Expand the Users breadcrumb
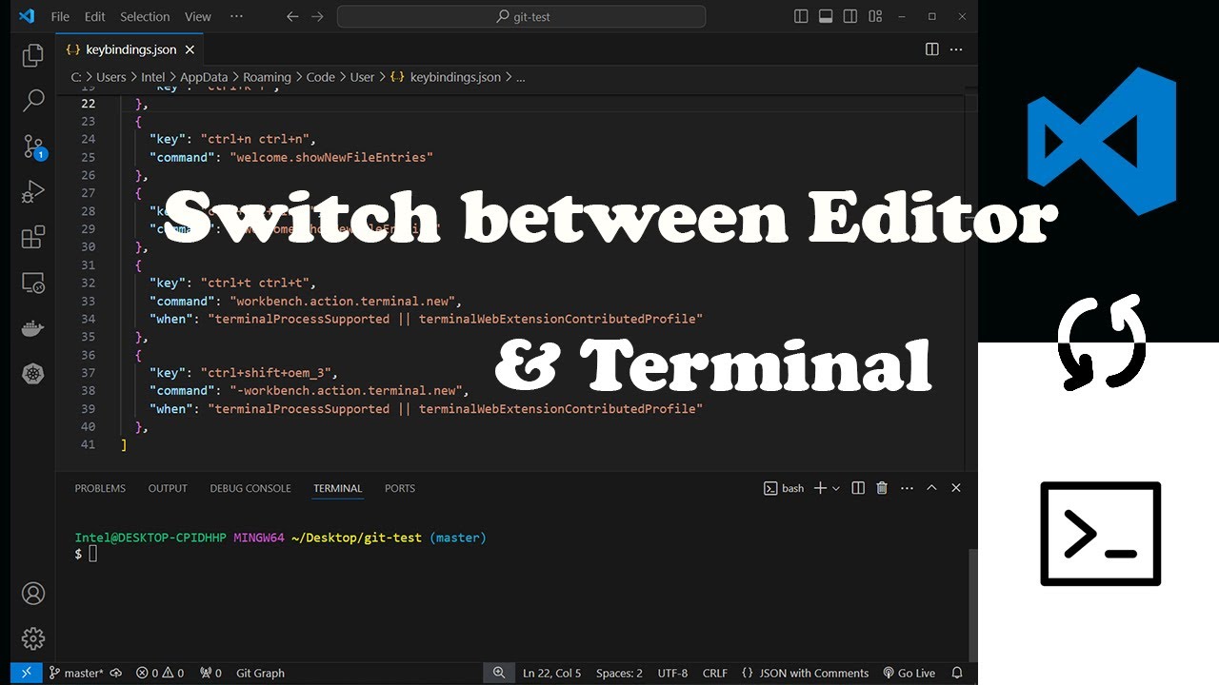 (111, 77)
